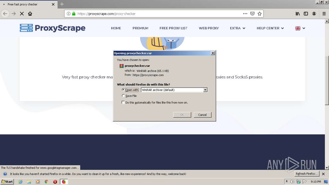Click the greyed OK button in dialog
Screen dimensions: 329x185
pyautogui.click(x=182, y=115)
